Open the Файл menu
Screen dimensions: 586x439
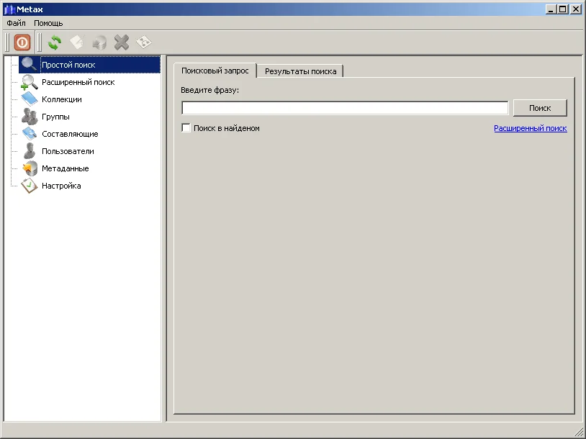pos(16,23)
